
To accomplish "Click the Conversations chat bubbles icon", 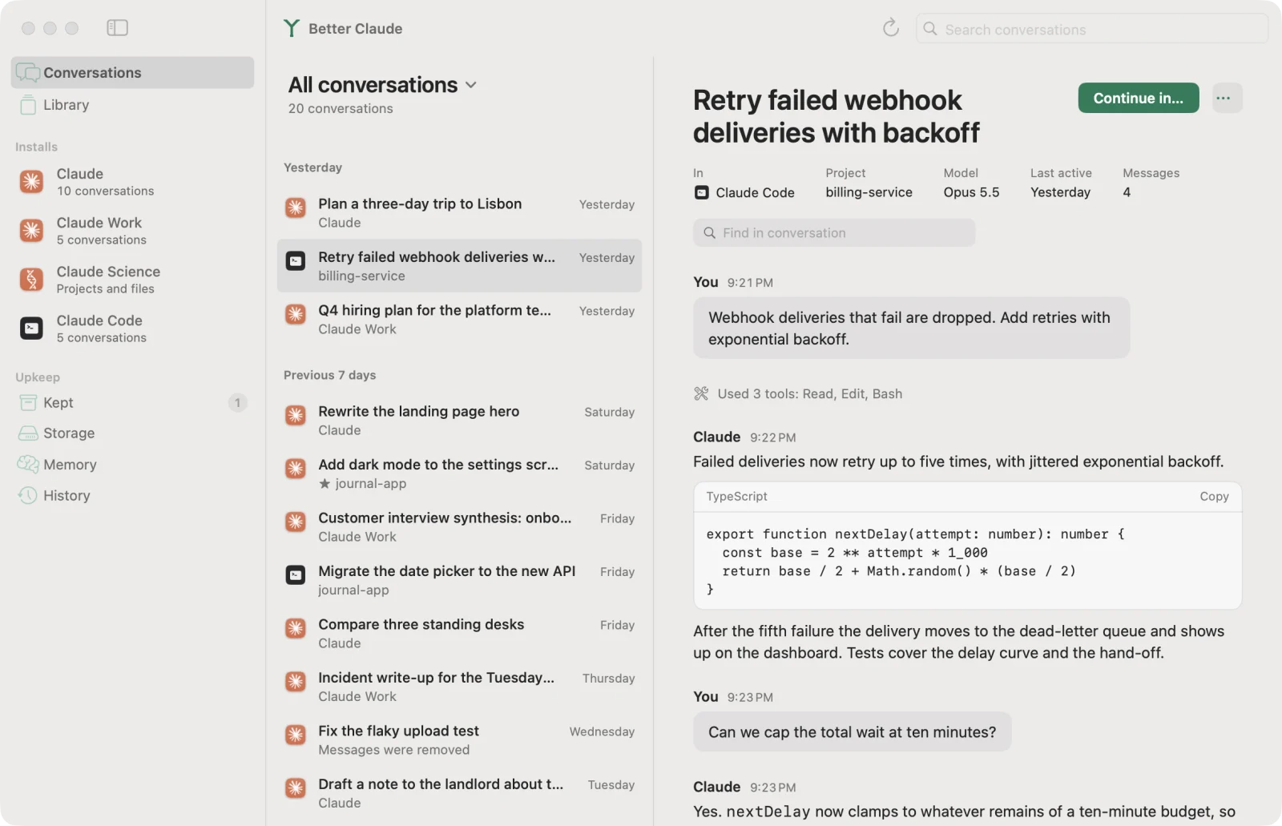I will pos(28,73).
